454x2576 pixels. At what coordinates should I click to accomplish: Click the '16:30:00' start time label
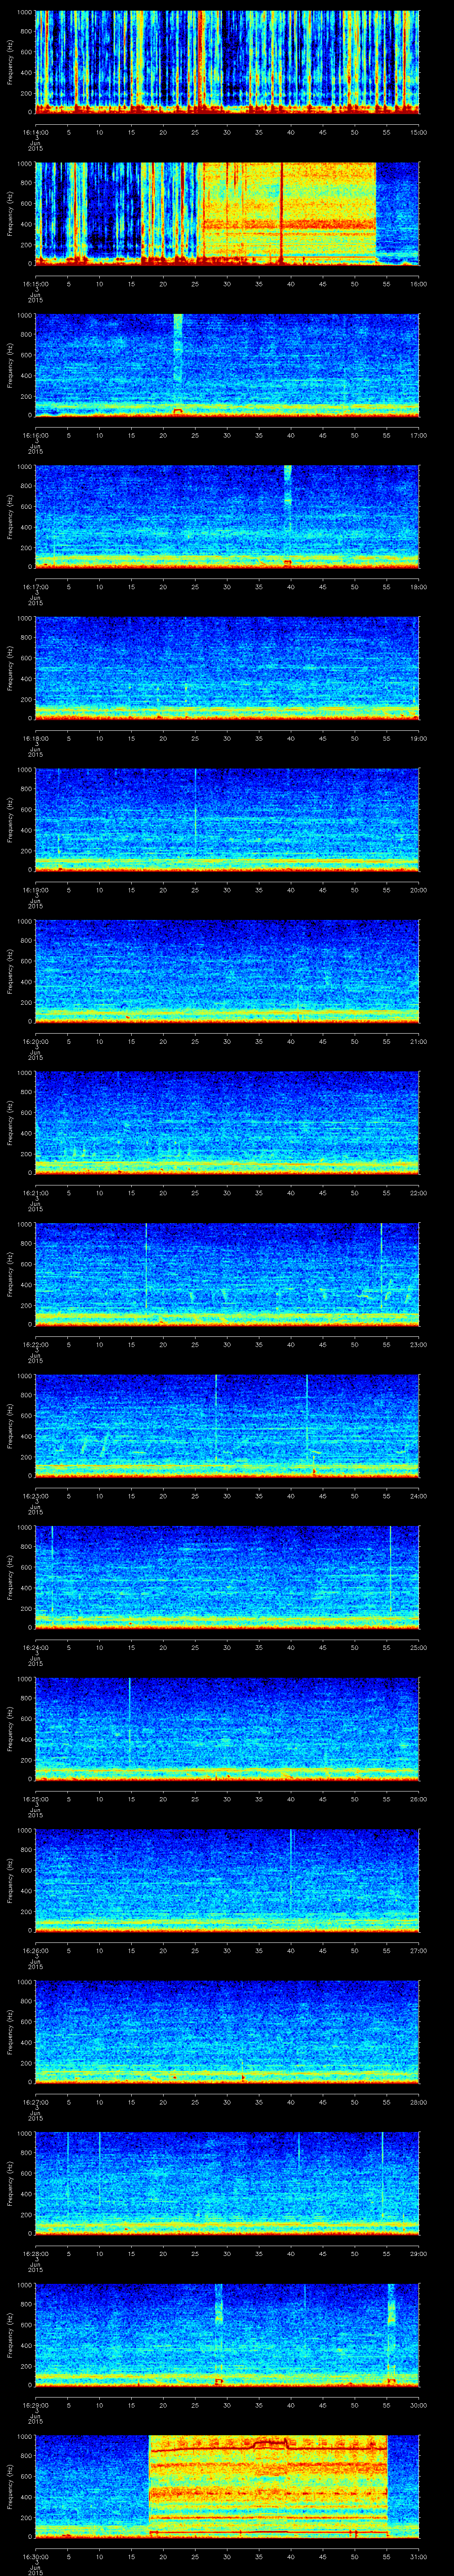click(x=35, y=2556)
